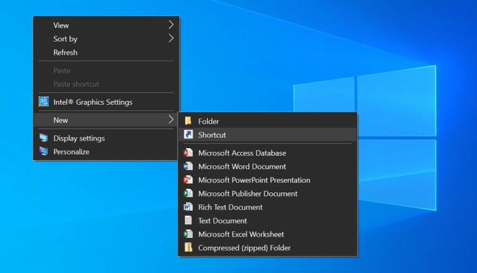Click the Microsoft Word Document icon
Viewport: 477px width, 273px height.
pos(188,166)
